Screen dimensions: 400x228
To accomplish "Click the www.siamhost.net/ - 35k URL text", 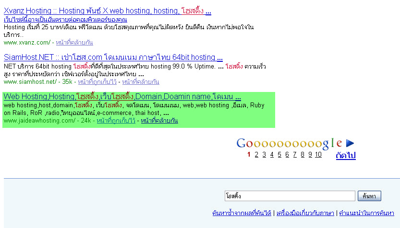I will tap(38, 82).
